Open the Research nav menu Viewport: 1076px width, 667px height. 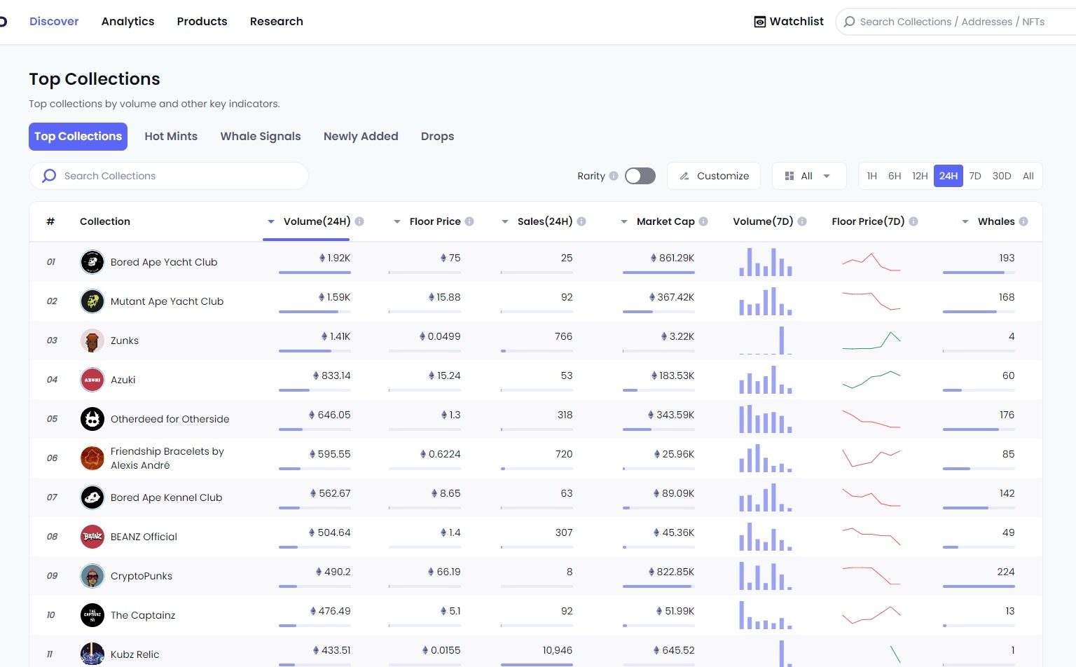tap(277, 22)
